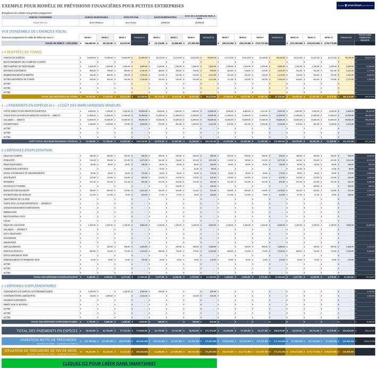Select the 'Brent Williams' responsible name cell

pos(96,22)
